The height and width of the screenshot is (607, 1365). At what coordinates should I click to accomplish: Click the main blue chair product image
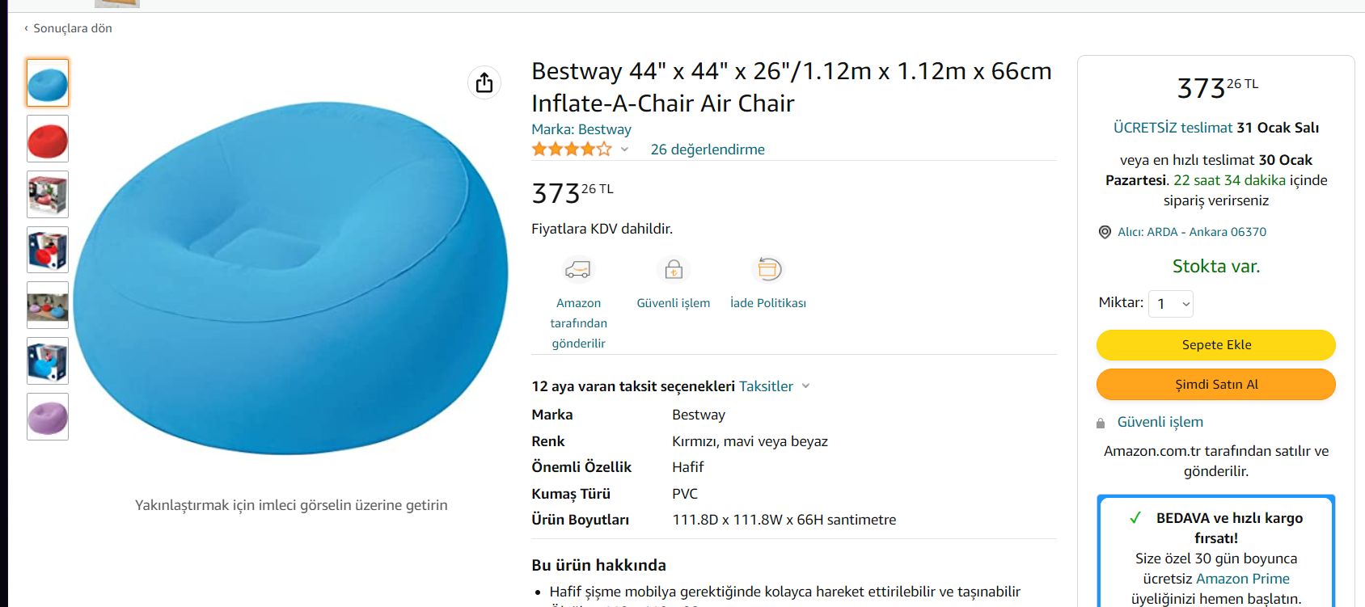[x=290, y=277]
